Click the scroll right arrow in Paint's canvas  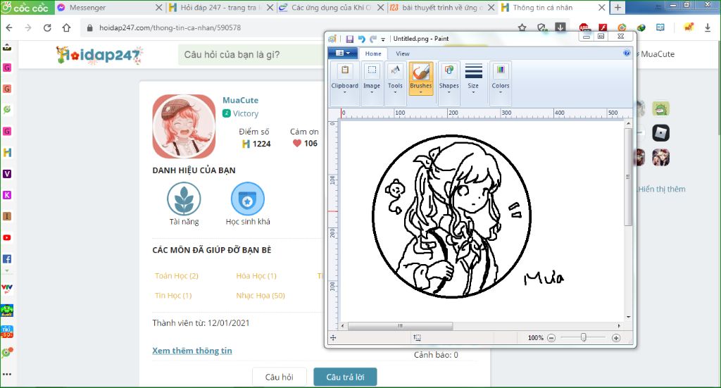tap(619, 326)
